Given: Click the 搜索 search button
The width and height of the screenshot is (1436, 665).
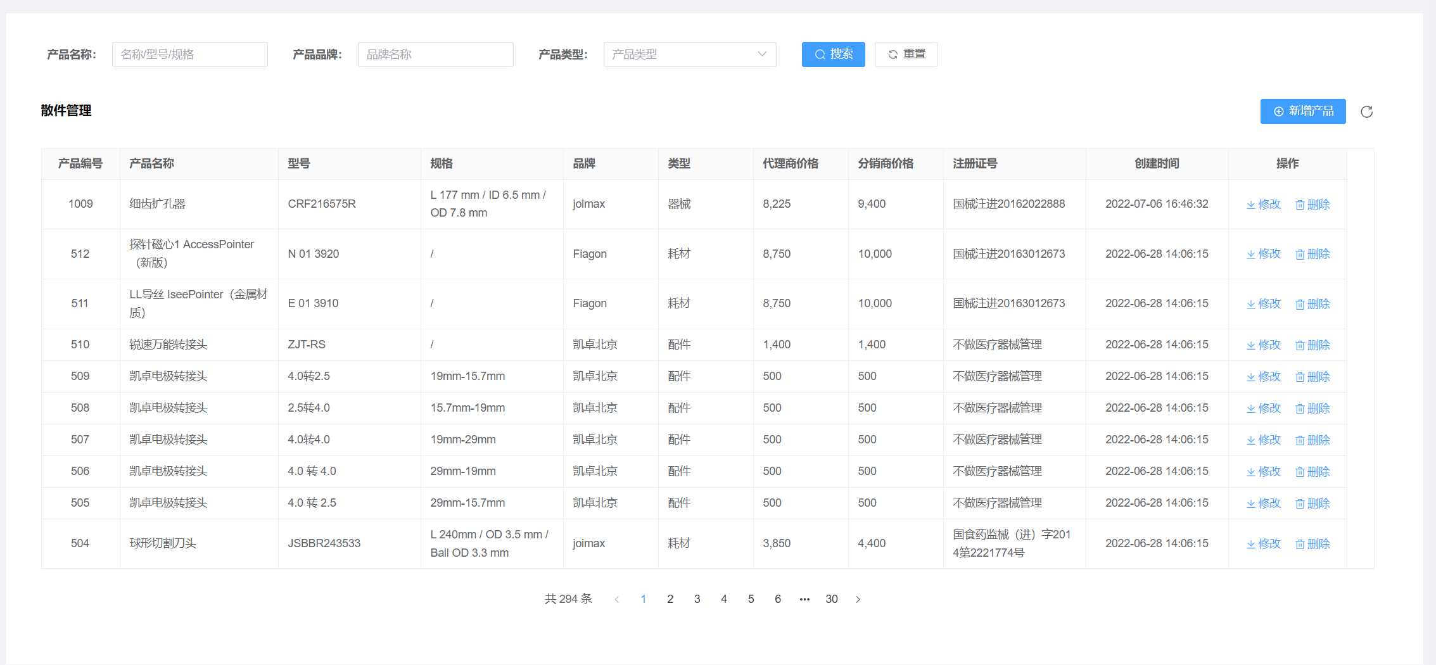Looking at the screenshot, I should (x=833, y=54).
